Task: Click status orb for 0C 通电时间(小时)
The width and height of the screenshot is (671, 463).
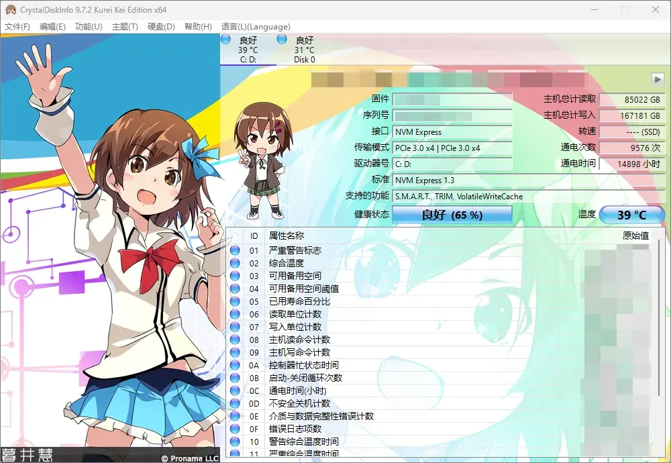Action: [235, 391]
